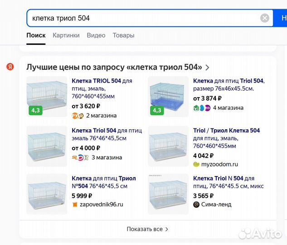
Task: Open the myzoodom.ru store name
Action: click(x=219, y=164)
